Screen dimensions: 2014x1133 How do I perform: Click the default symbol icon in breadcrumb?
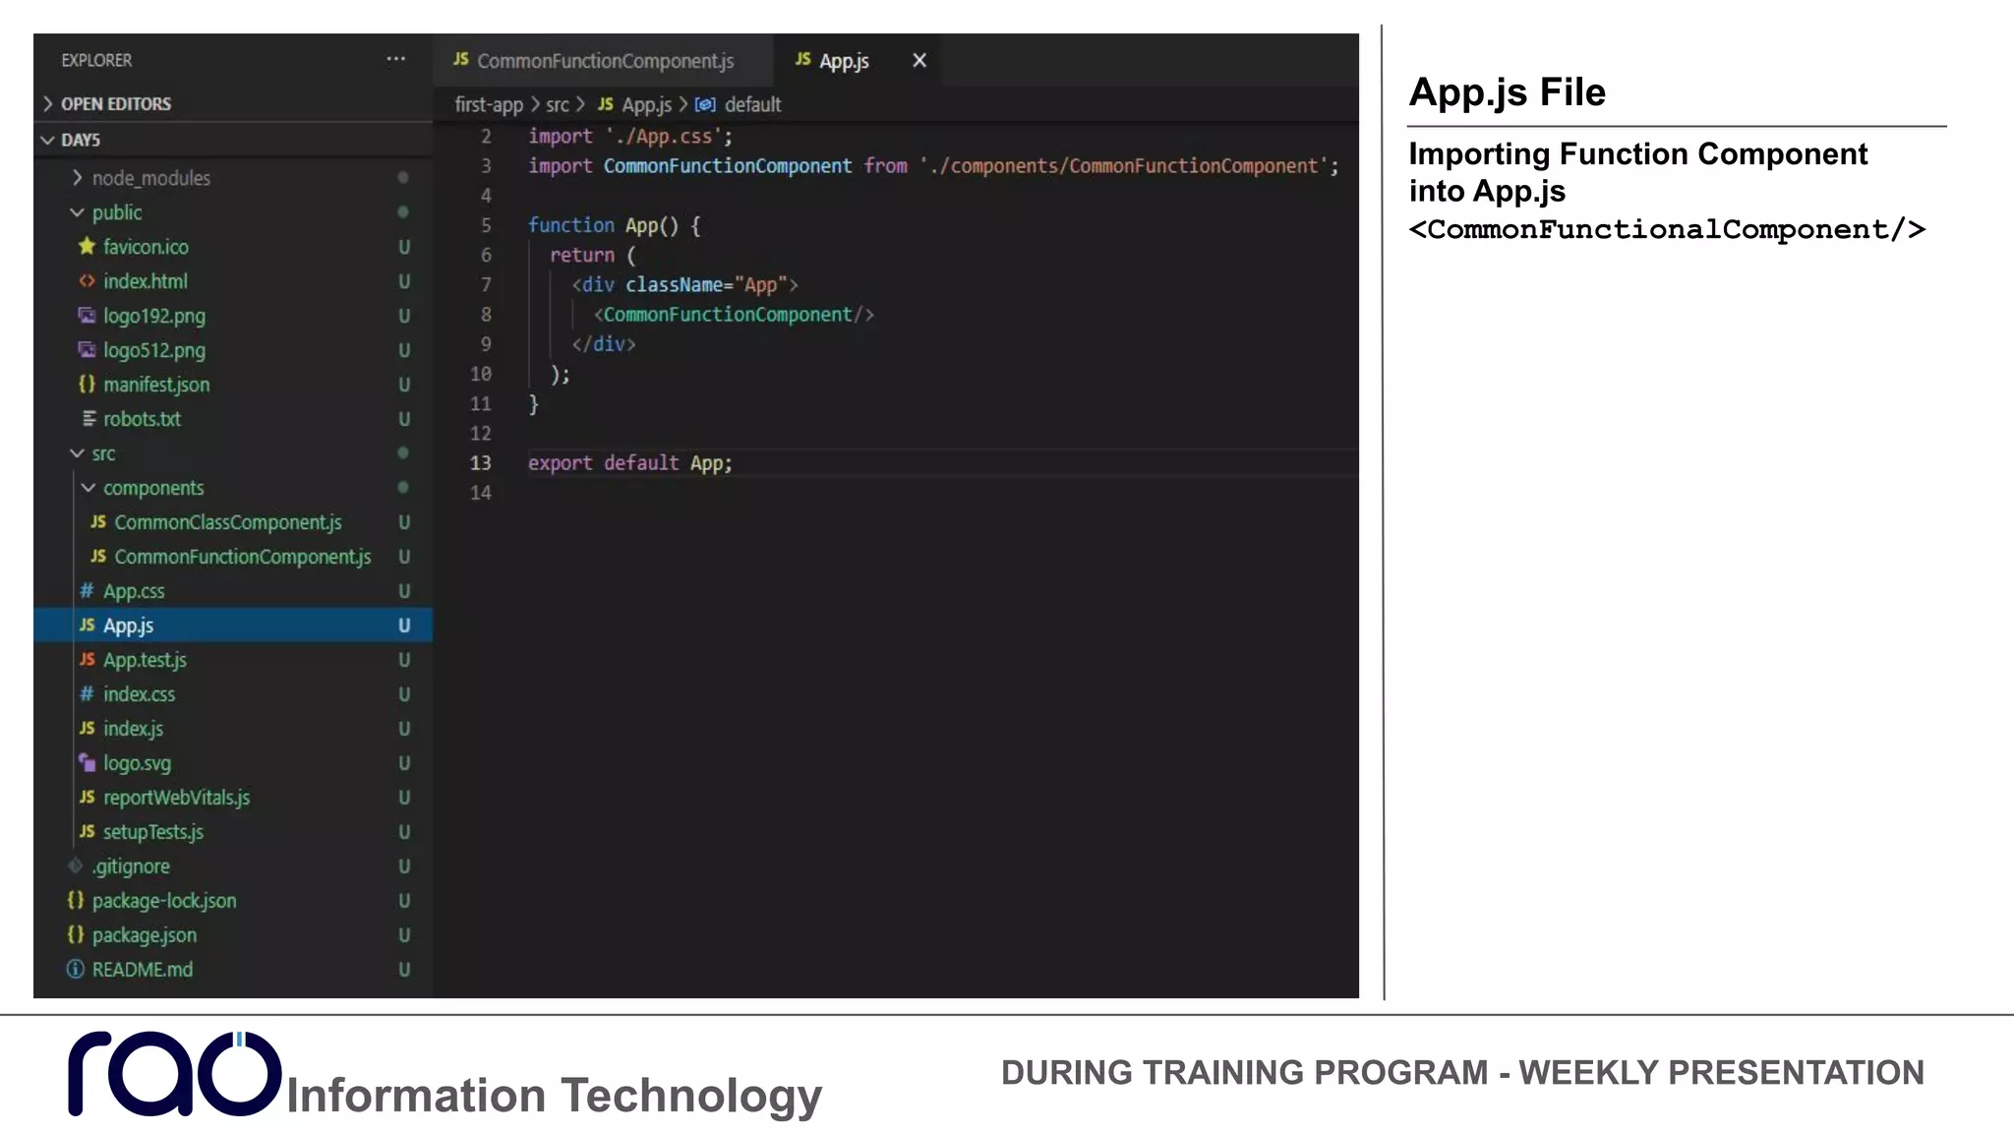coord(705,104)
